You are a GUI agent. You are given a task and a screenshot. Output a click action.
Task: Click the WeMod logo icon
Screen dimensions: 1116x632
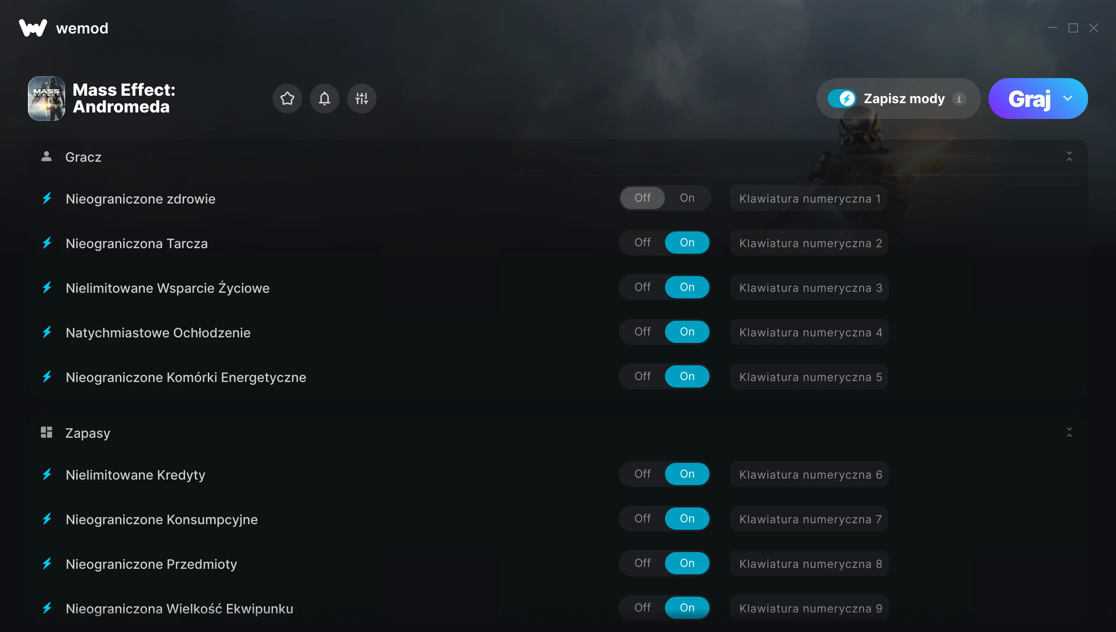(33, 28)
